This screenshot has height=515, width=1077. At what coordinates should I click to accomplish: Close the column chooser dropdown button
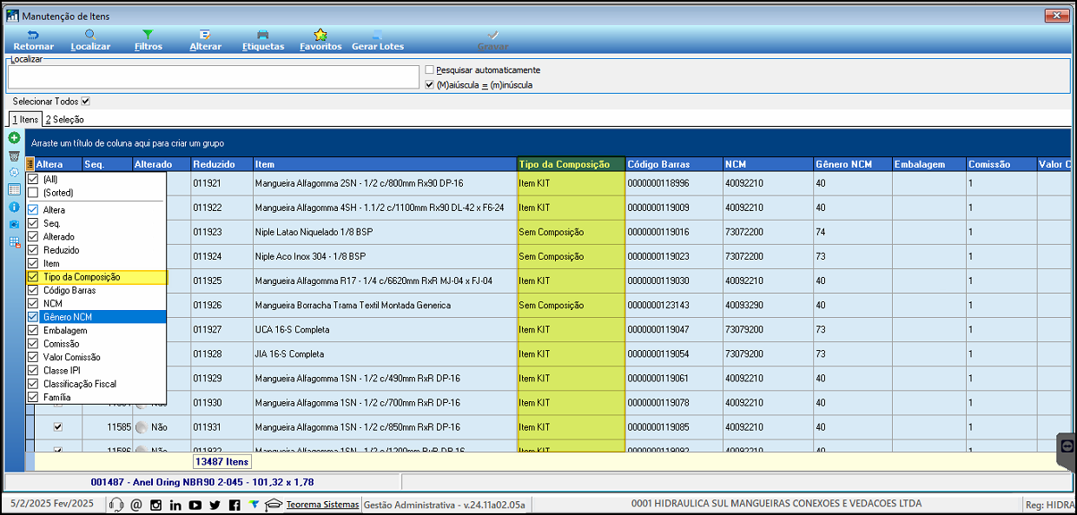pos(30,164)
